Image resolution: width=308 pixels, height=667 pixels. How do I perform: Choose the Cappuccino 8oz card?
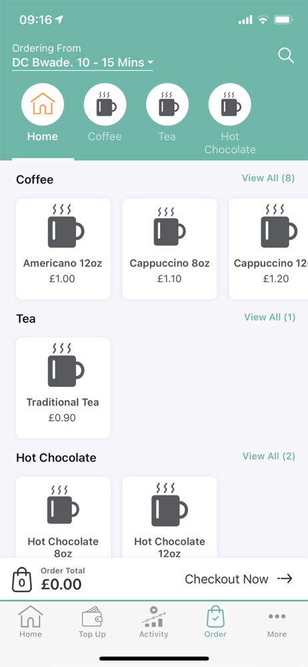(x=170, y=249)
